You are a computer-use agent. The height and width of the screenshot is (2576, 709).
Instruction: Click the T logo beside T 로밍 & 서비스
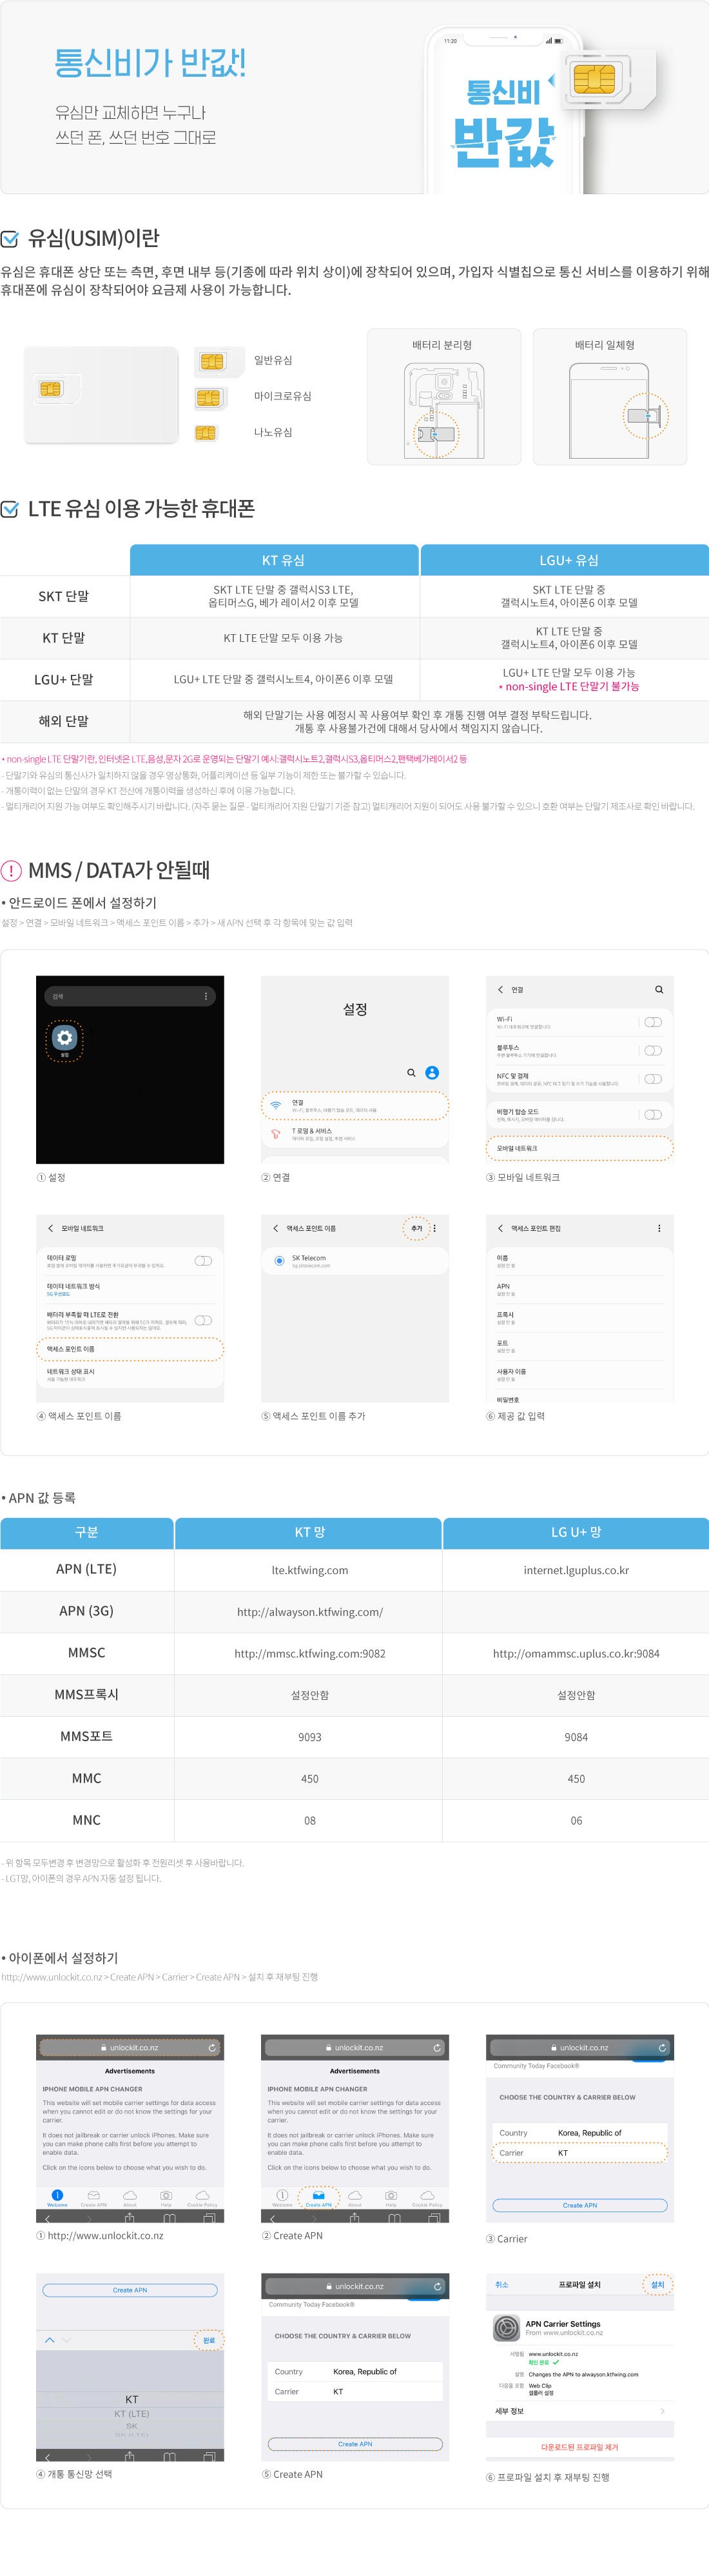[x=276, y=1134]
